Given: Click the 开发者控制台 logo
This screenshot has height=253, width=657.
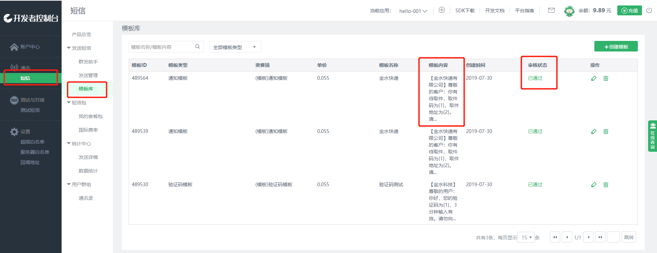Looking at the screenshot, I should coord(31,18).
